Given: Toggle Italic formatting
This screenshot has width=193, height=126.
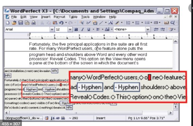Looking at the screenshot, I should pyautogui.click(x=82, y=29).
